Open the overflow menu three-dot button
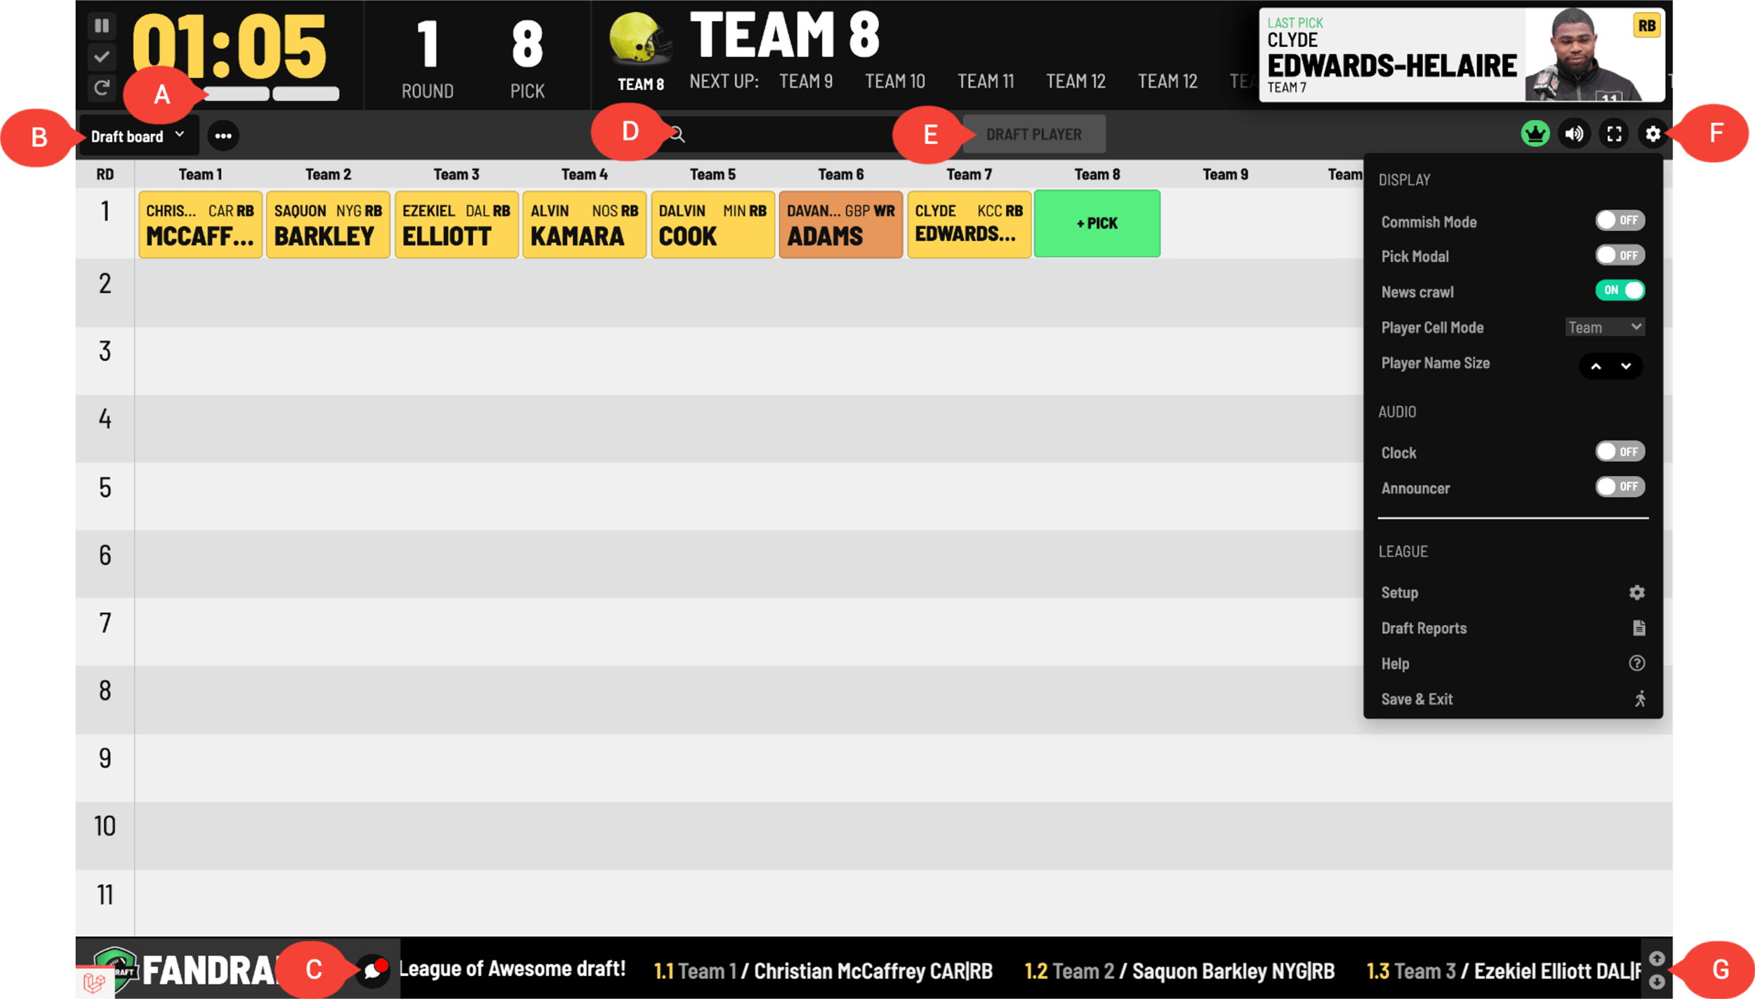1755x999 pixels. (222, 134)
